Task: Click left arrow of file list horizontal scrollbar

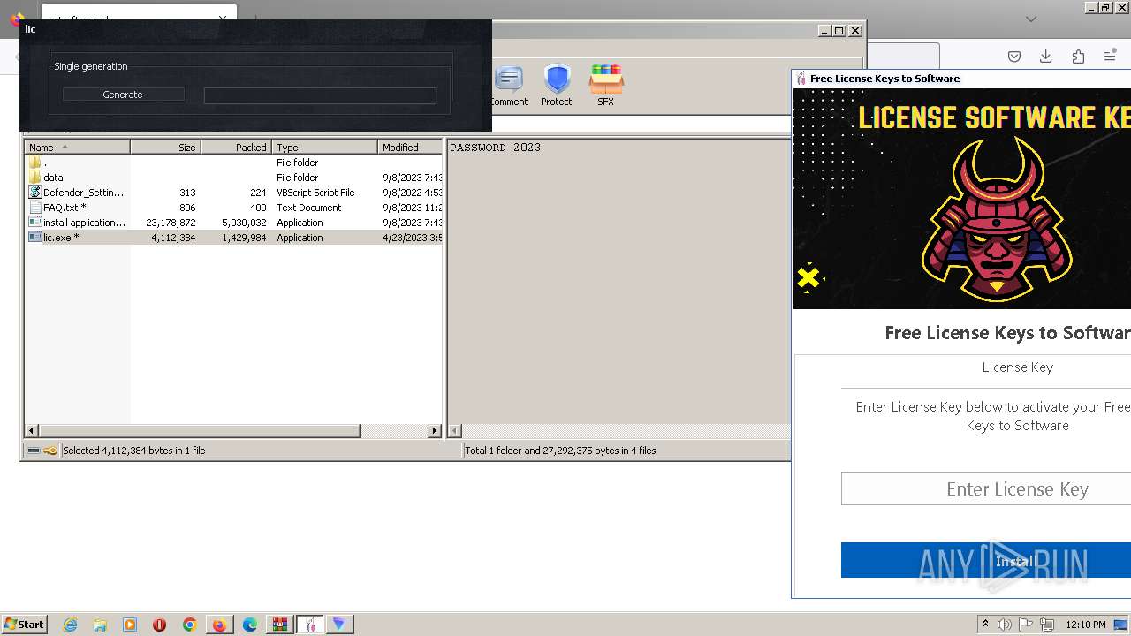Action: tap(33, 431)
